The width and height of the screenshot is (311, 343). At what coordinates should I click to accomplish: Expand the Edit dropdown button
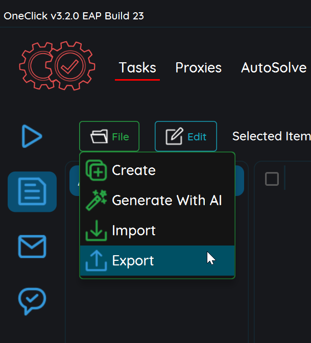pos(186,136)
